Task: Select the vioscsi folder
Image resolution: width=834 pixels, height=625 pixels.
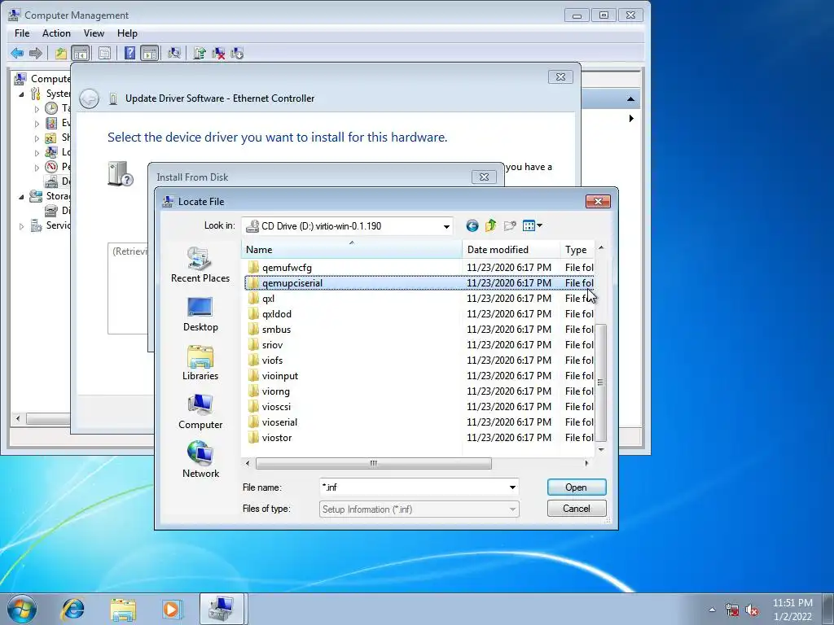Action: [x=276, y=407]
